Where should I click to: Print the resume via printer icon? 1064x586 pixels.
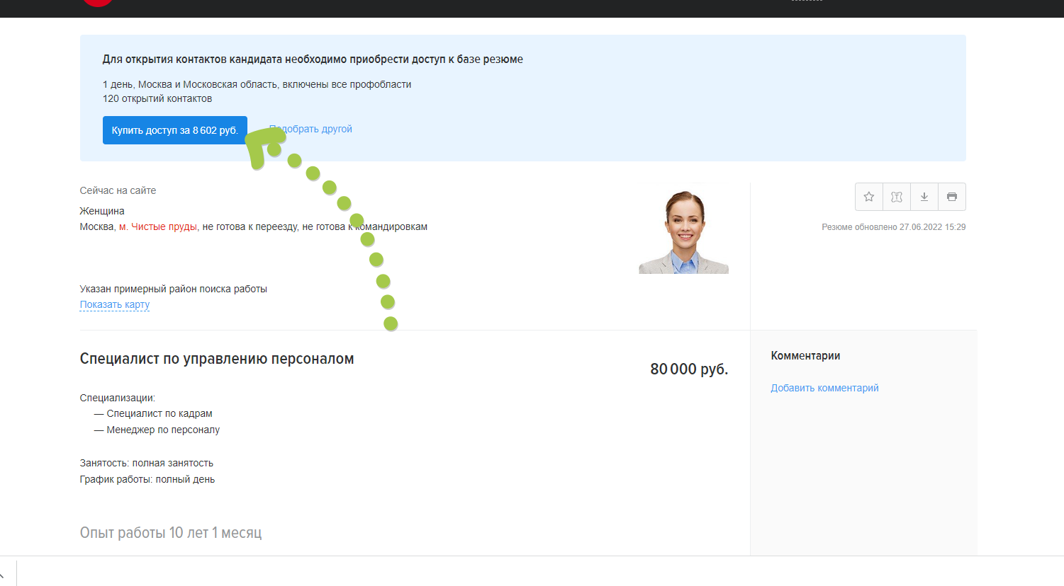[x=952, y=197]
